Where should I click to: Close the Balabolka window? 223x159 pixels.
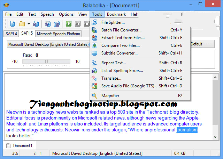pyautogui.click(x=213, y=4)
